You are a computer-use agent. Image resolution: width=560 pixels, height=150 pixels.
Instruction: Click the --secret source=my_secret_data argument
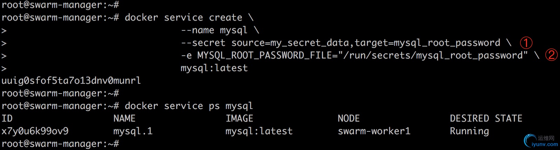[265, 43]
